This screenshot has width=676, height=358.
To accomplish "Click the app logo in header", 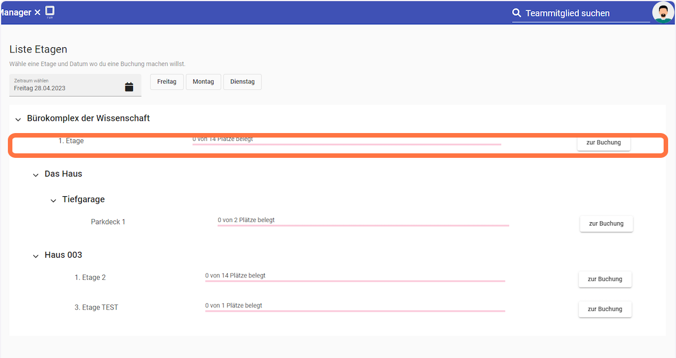I will click(x=50, y=12).
